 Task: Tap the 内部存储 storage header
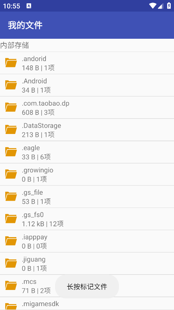point(15,45)
